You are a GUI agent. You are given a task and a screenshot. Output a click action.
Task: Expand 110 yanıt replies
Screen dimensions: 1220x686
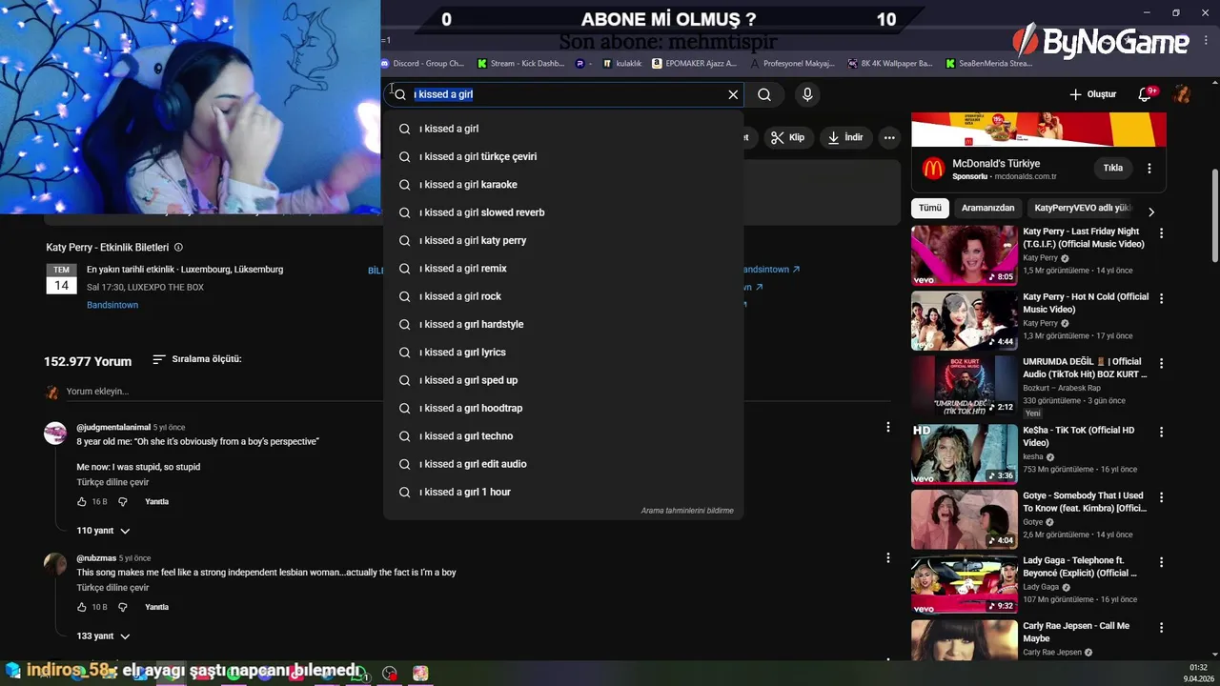[x=103, y=531]
